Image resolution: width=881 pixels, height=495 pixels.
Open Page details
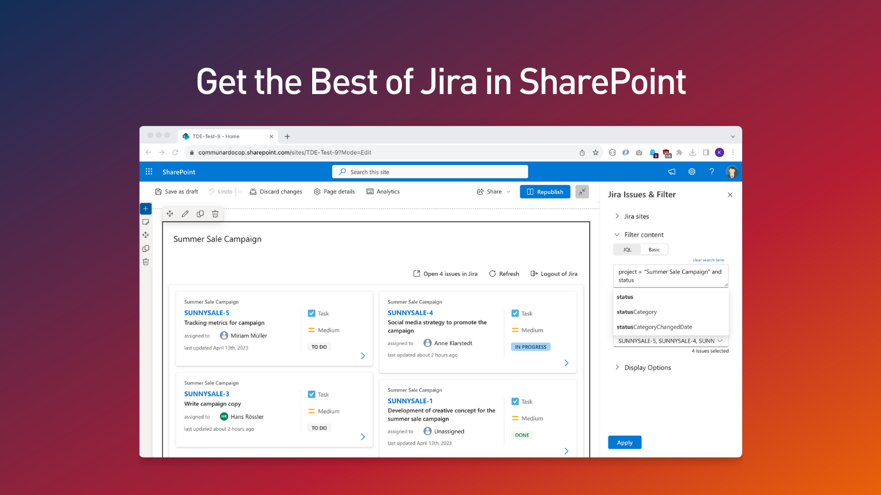[x=334, y=191]
